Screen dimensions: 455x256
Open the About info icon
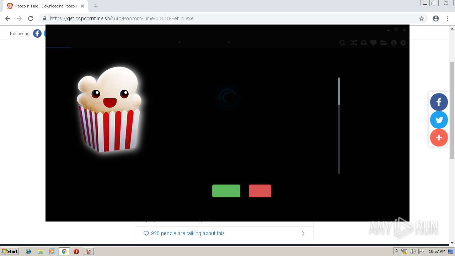click(x=394, y=43)
